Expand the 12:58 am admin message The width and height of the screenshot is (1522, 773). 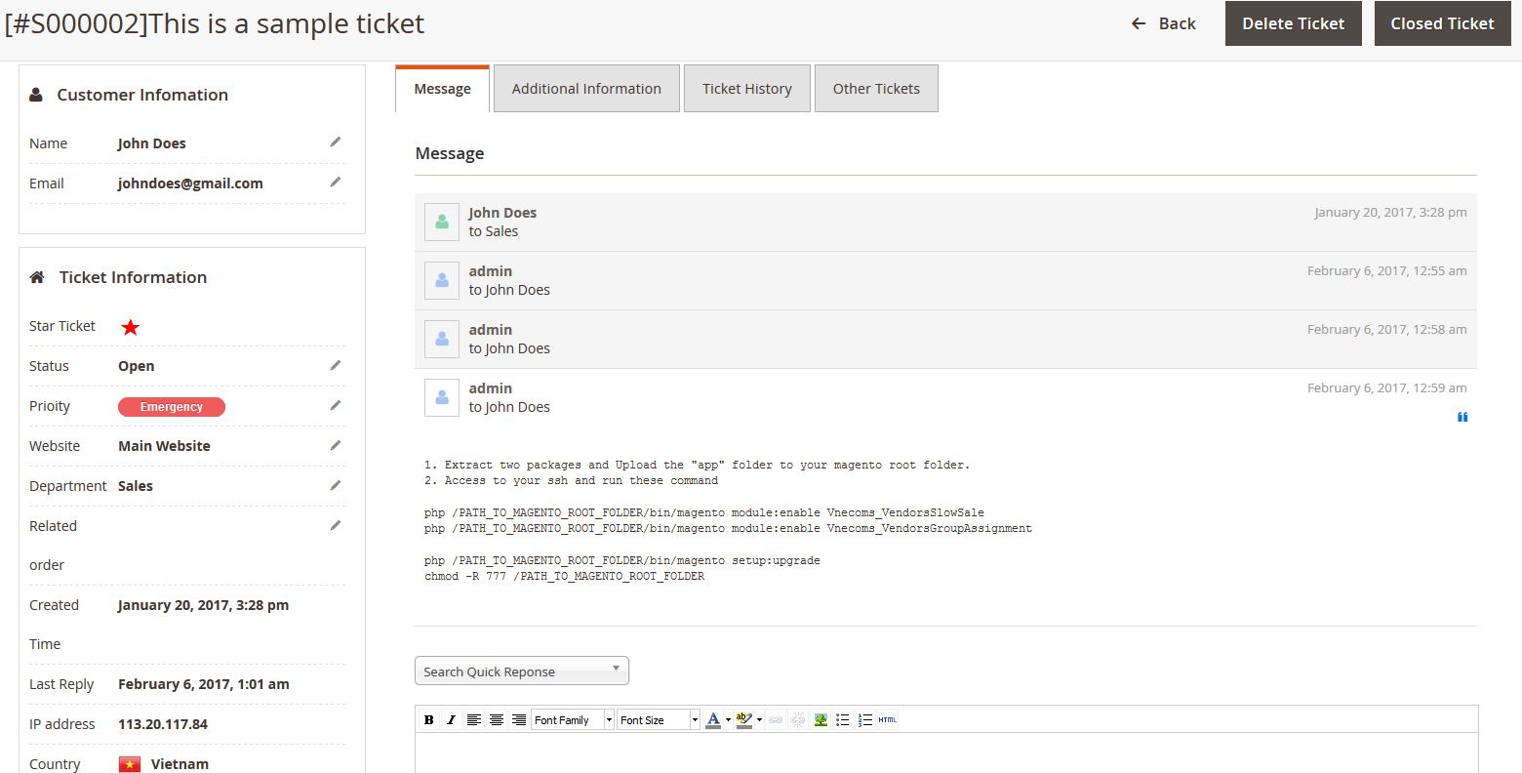[x=945, y=339]
